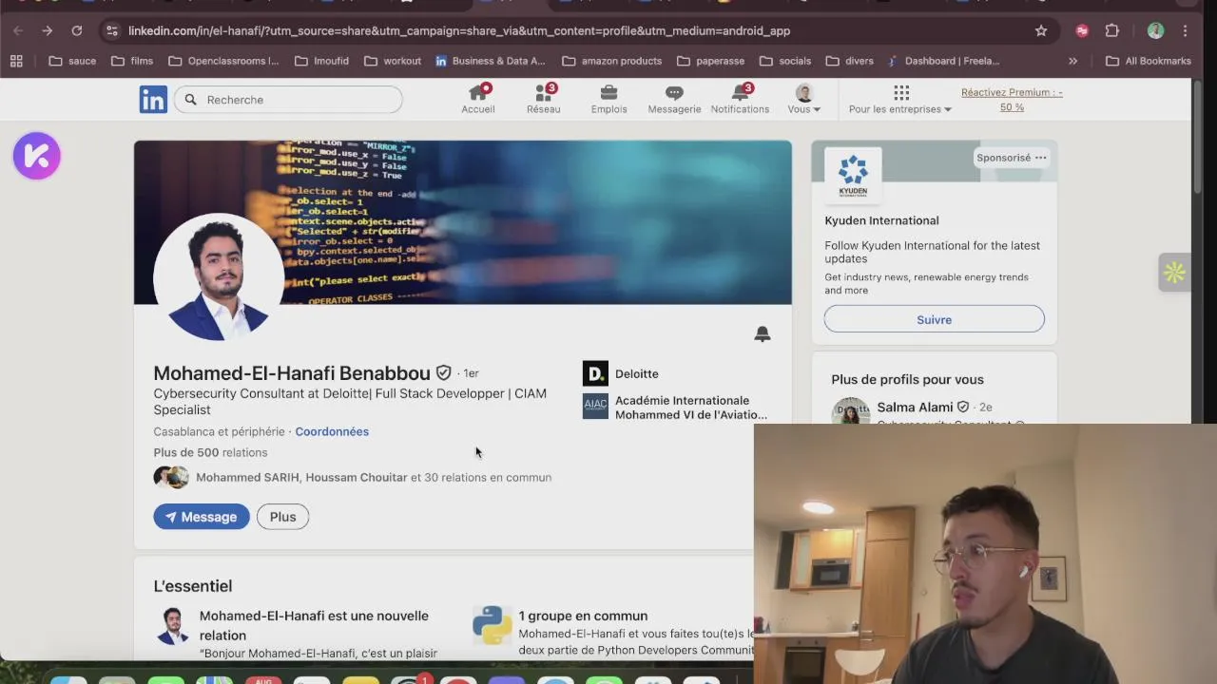1217x684 pixels.
Task: Open Emplois jobs page
Action: [x=608, y=99]
